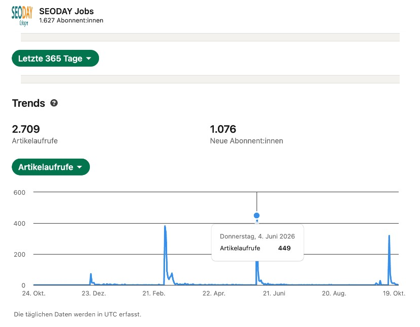Click the 600 y-axis label
This screenshot has height=327, width=420.
point(19,192)
